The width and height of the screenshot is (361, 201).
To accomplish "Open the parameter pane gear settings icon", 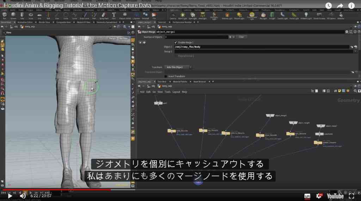I will (x=347, y=32).
